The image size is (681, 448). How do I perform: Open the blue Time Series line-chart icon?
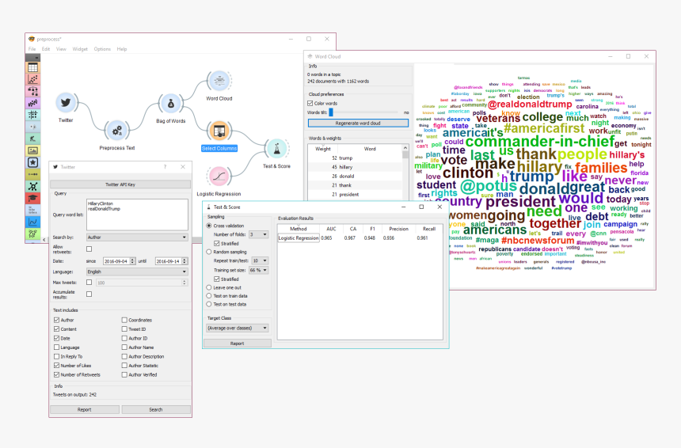coord(32,222)
